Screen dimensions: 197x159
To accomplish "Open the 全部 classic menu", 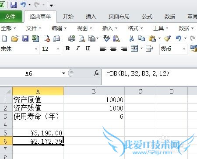I will 8,28.
